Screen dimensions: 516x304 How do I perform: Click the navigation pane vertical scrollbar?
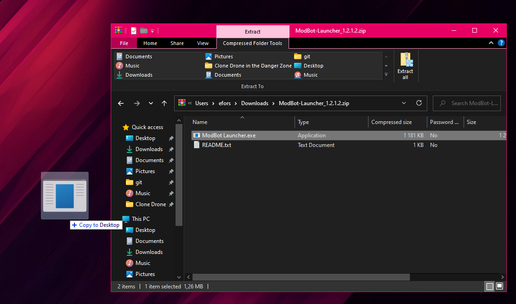click(x=179, y=175)
